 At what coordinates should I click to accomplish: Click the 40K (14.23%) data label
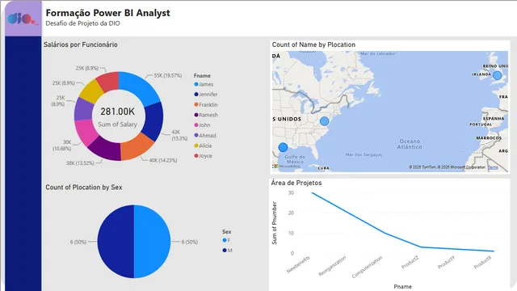point(163,160)
